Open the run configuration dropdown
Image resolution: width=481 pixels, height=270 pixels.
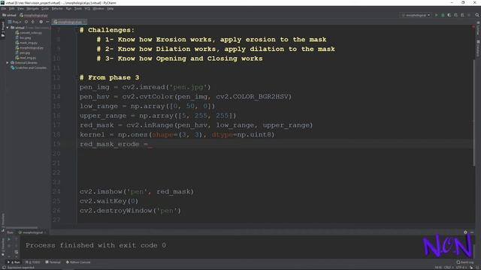point(416,15)
